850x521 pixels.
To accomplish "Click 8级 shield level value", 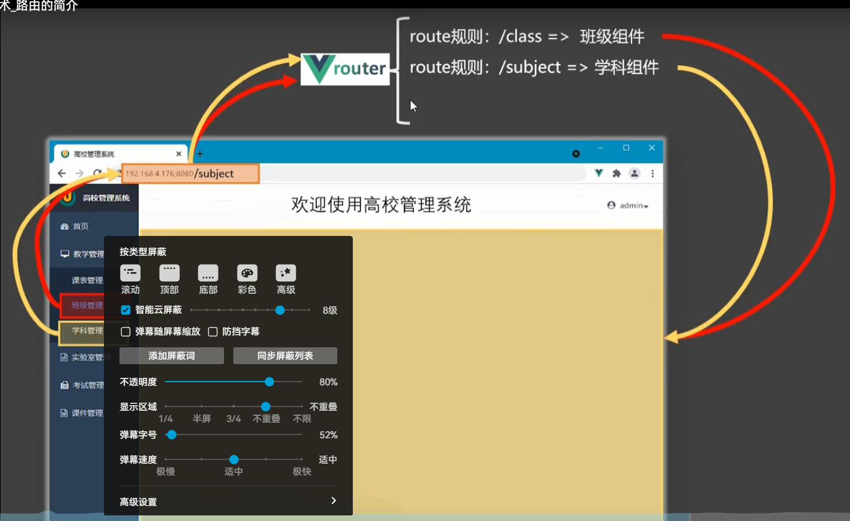I will coord(330,310).
